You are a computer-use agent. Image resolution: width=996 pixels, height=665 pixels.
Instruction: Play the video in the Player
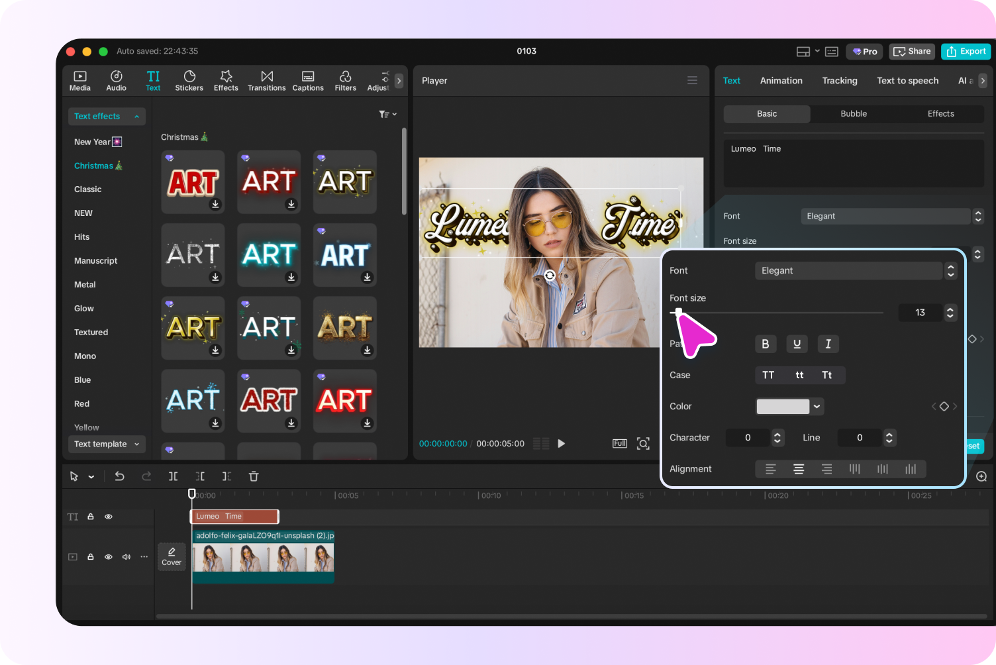pos(561,443)
